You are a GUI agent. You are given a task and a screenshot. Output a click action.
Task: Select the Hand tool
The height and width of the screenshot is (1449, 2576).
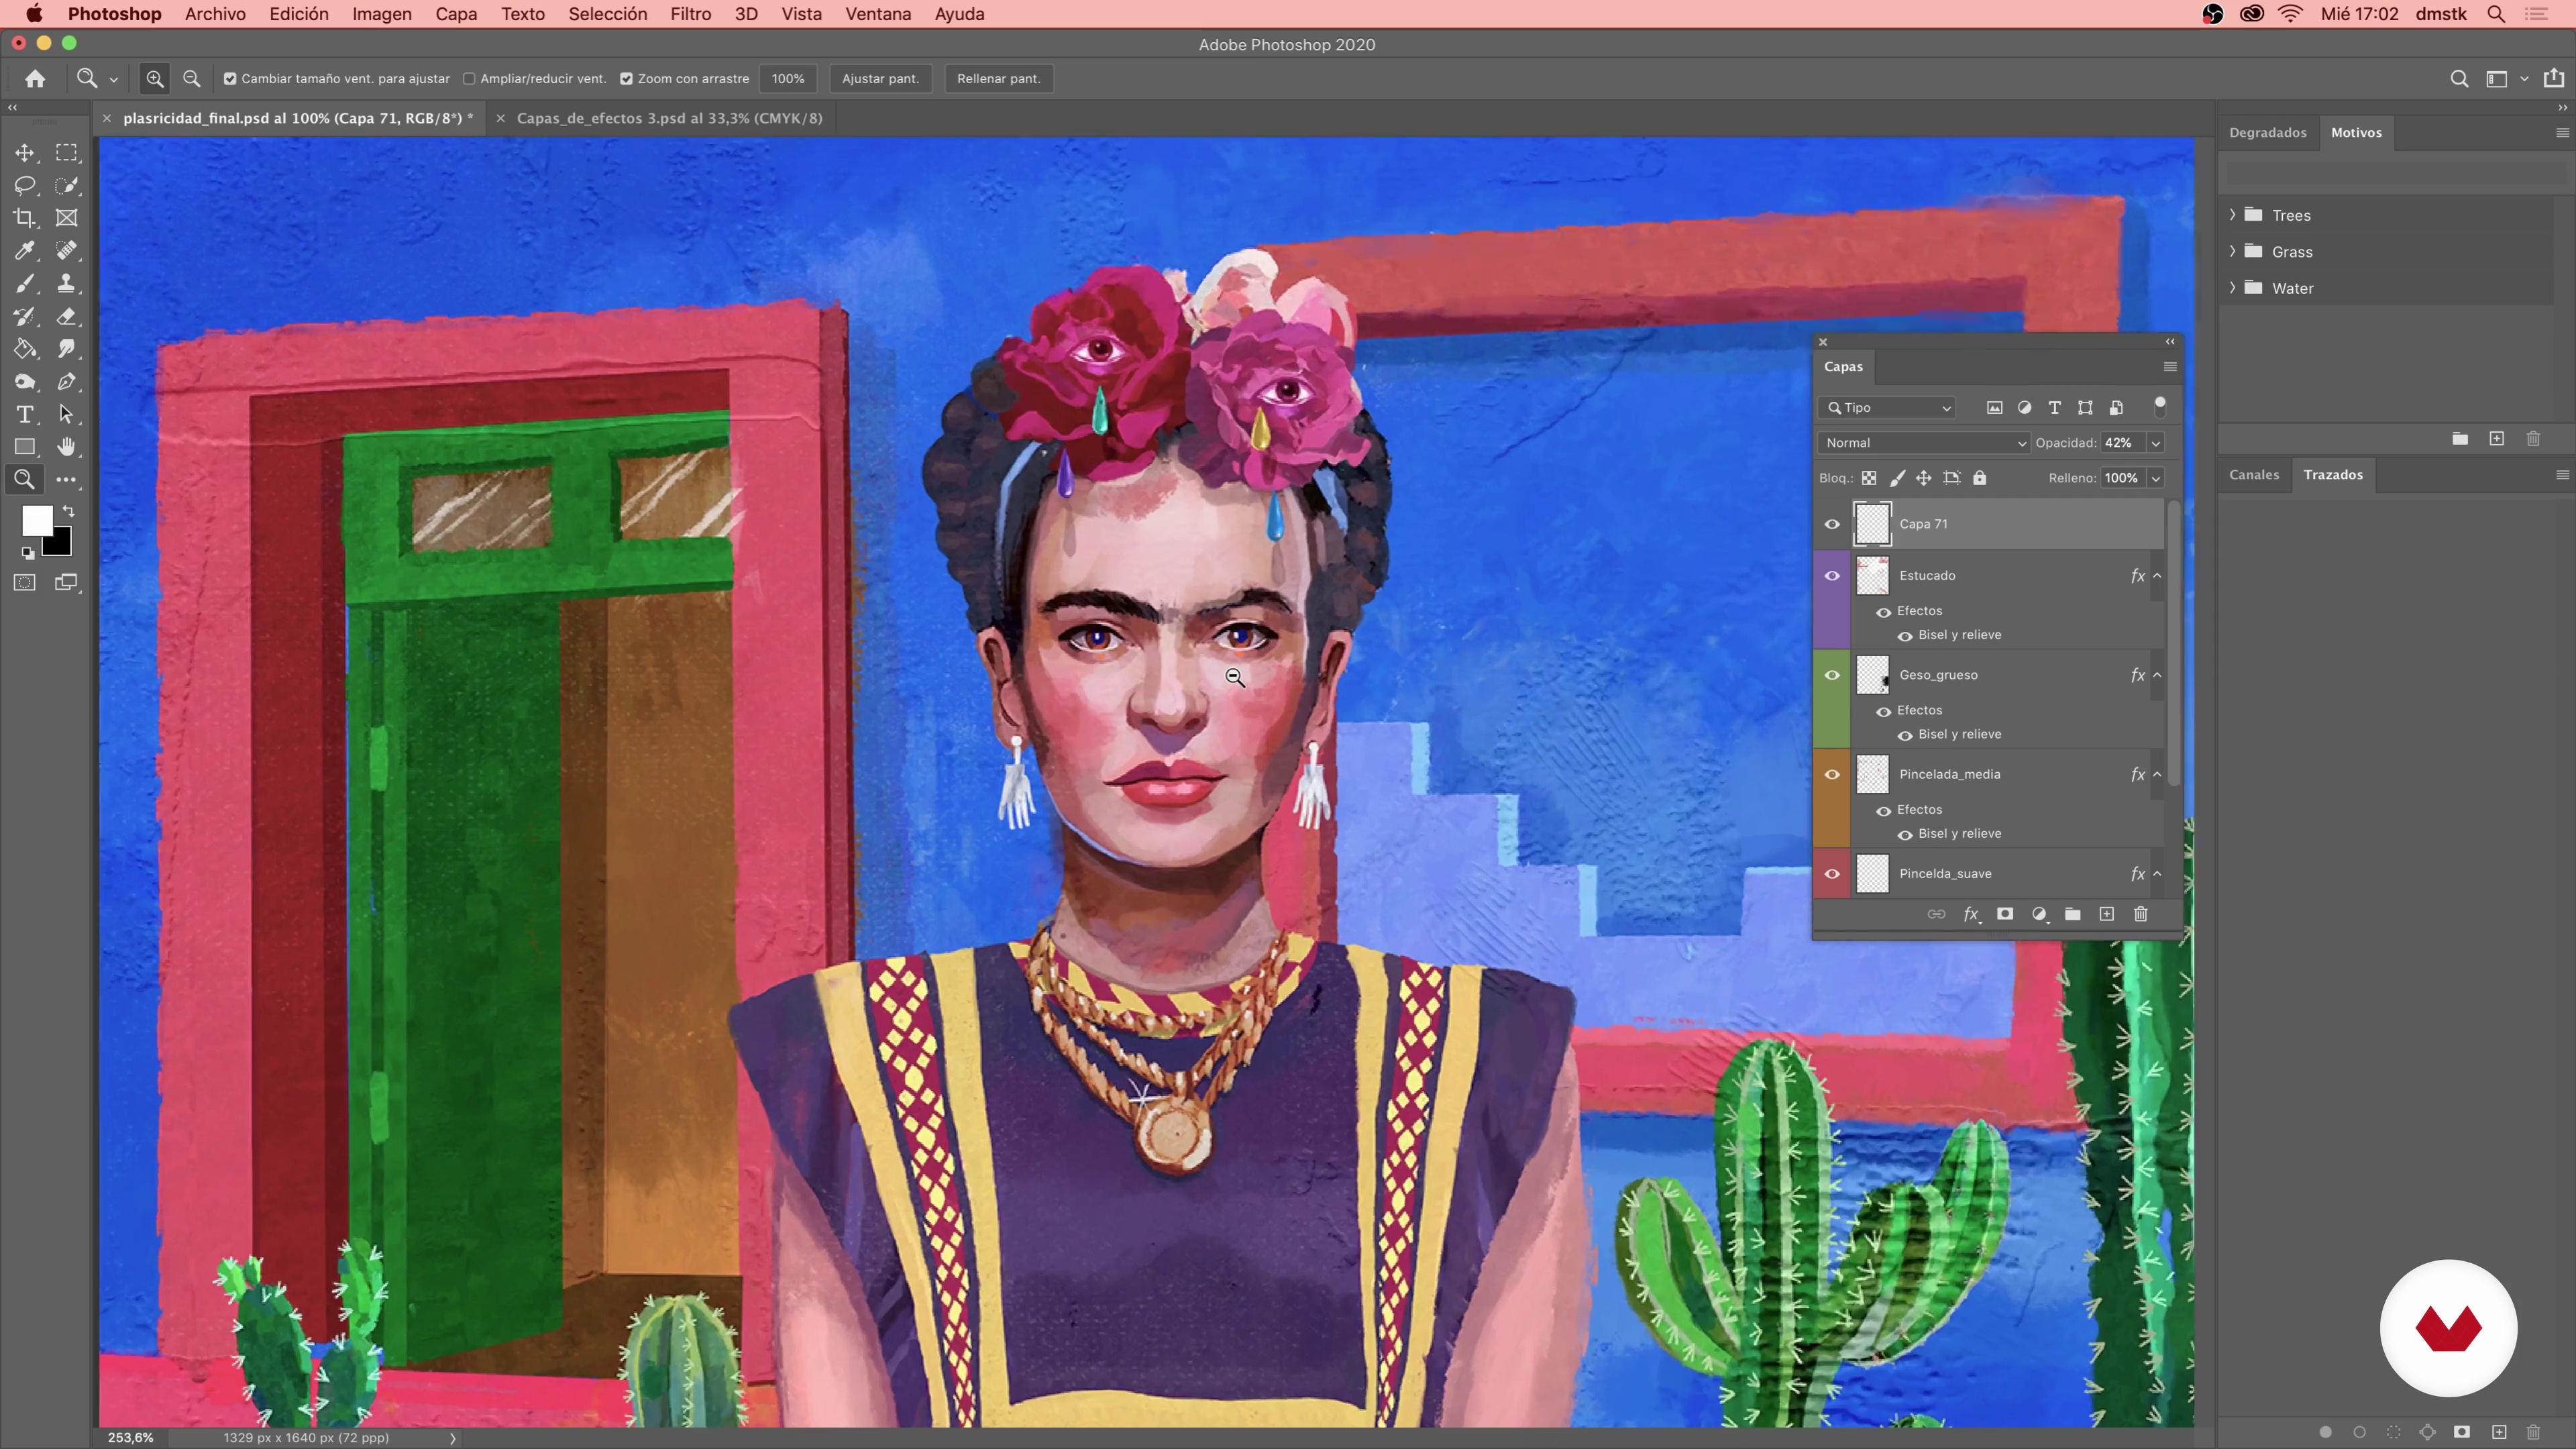[x=66, y=447]
